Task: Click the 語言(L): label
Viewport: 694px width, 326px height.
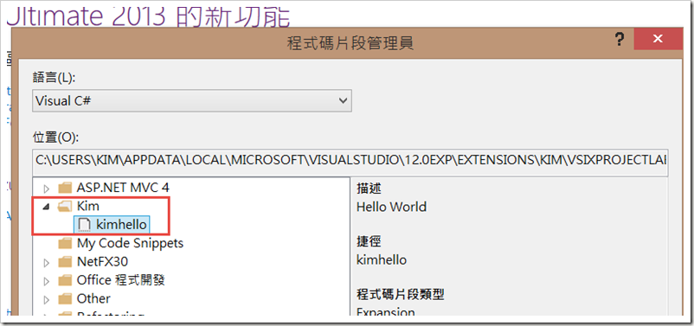Action: tap(55, 79)
